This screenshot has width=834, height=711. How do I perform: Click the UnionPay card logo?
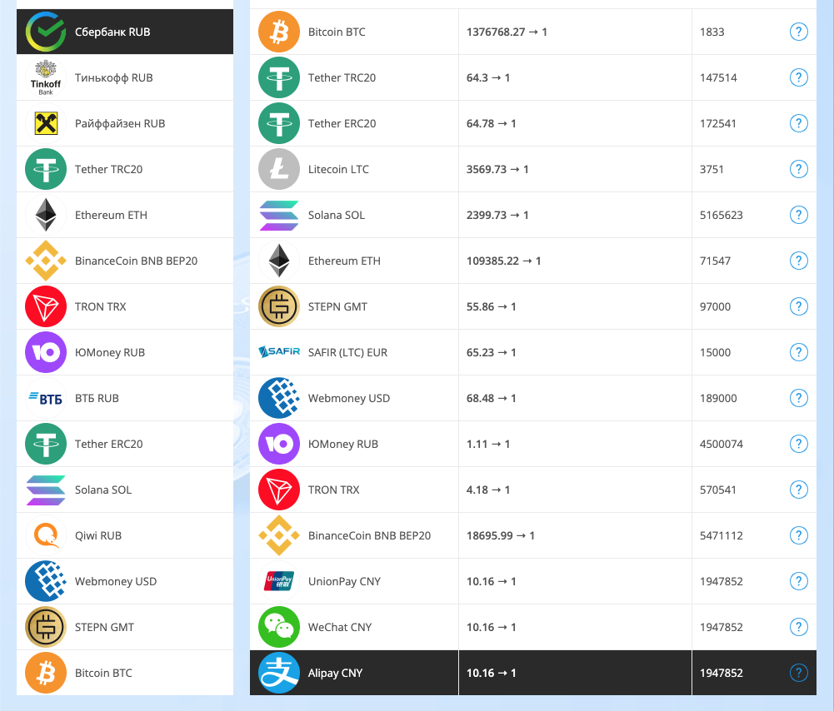(279, 581)
